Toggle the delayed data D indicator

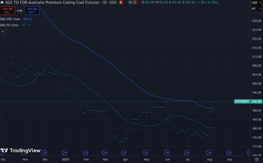click(x=132, y=2)
